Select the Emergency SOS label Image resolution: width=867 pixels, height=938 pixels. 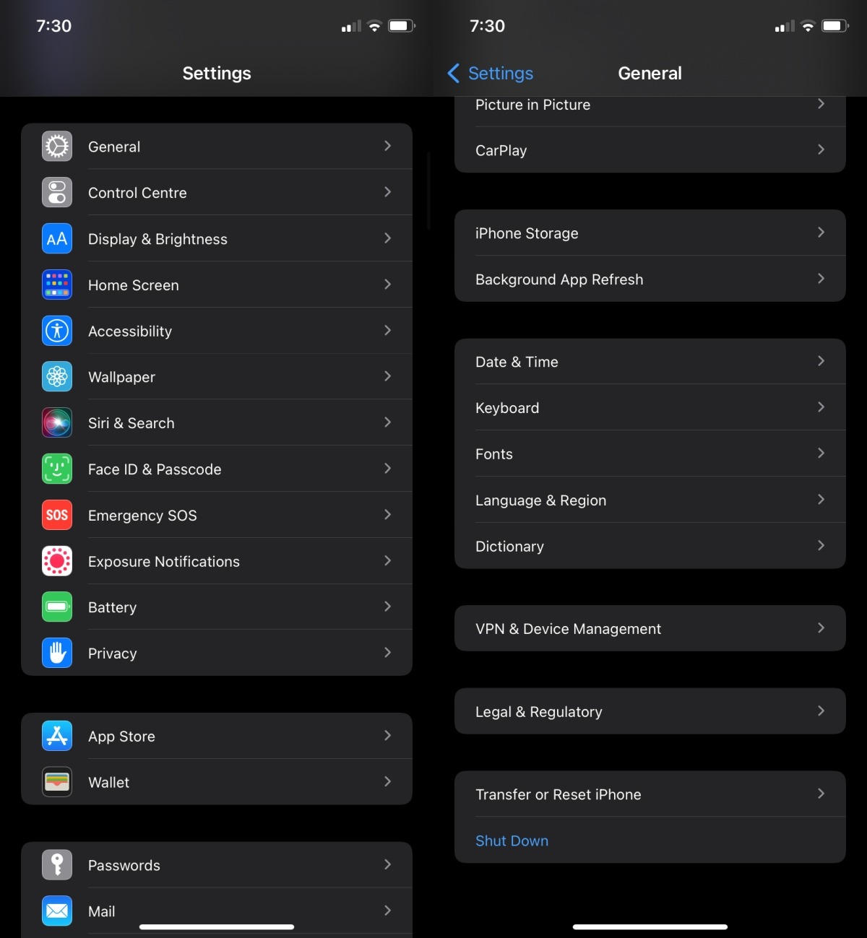(x=142, y=516)
